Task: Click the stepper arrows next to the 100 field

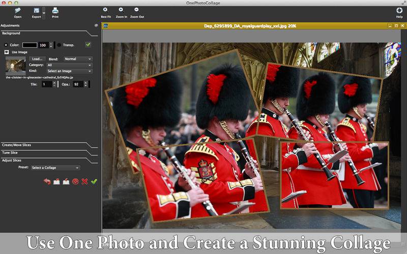Action: click(x=51, y=45)
